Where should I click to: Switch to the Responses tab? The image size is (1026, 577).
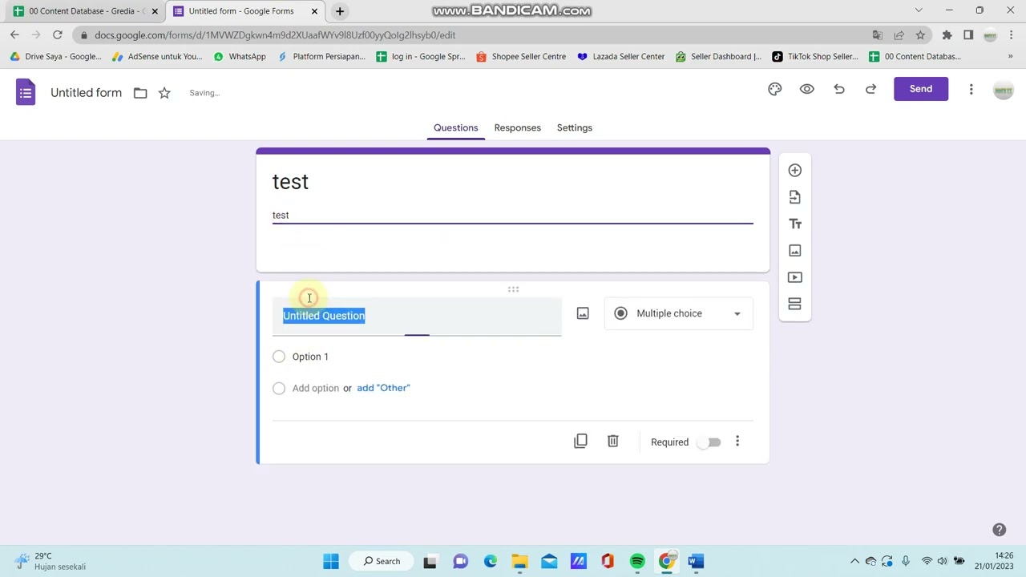point(517,127)
